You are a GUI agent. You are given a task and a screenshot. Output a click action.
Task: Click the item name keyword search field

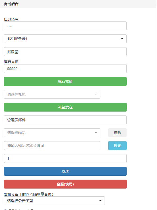(52, 146)
